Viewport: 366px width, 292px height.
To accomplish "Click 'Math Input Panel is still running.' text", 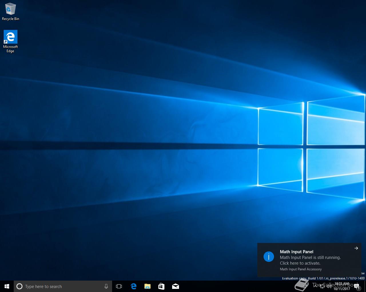I will 310,257.
